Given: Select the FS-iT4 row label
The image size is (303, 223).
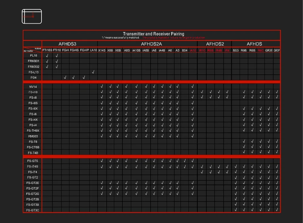Looking at the screenshot, I should [32, 172].
